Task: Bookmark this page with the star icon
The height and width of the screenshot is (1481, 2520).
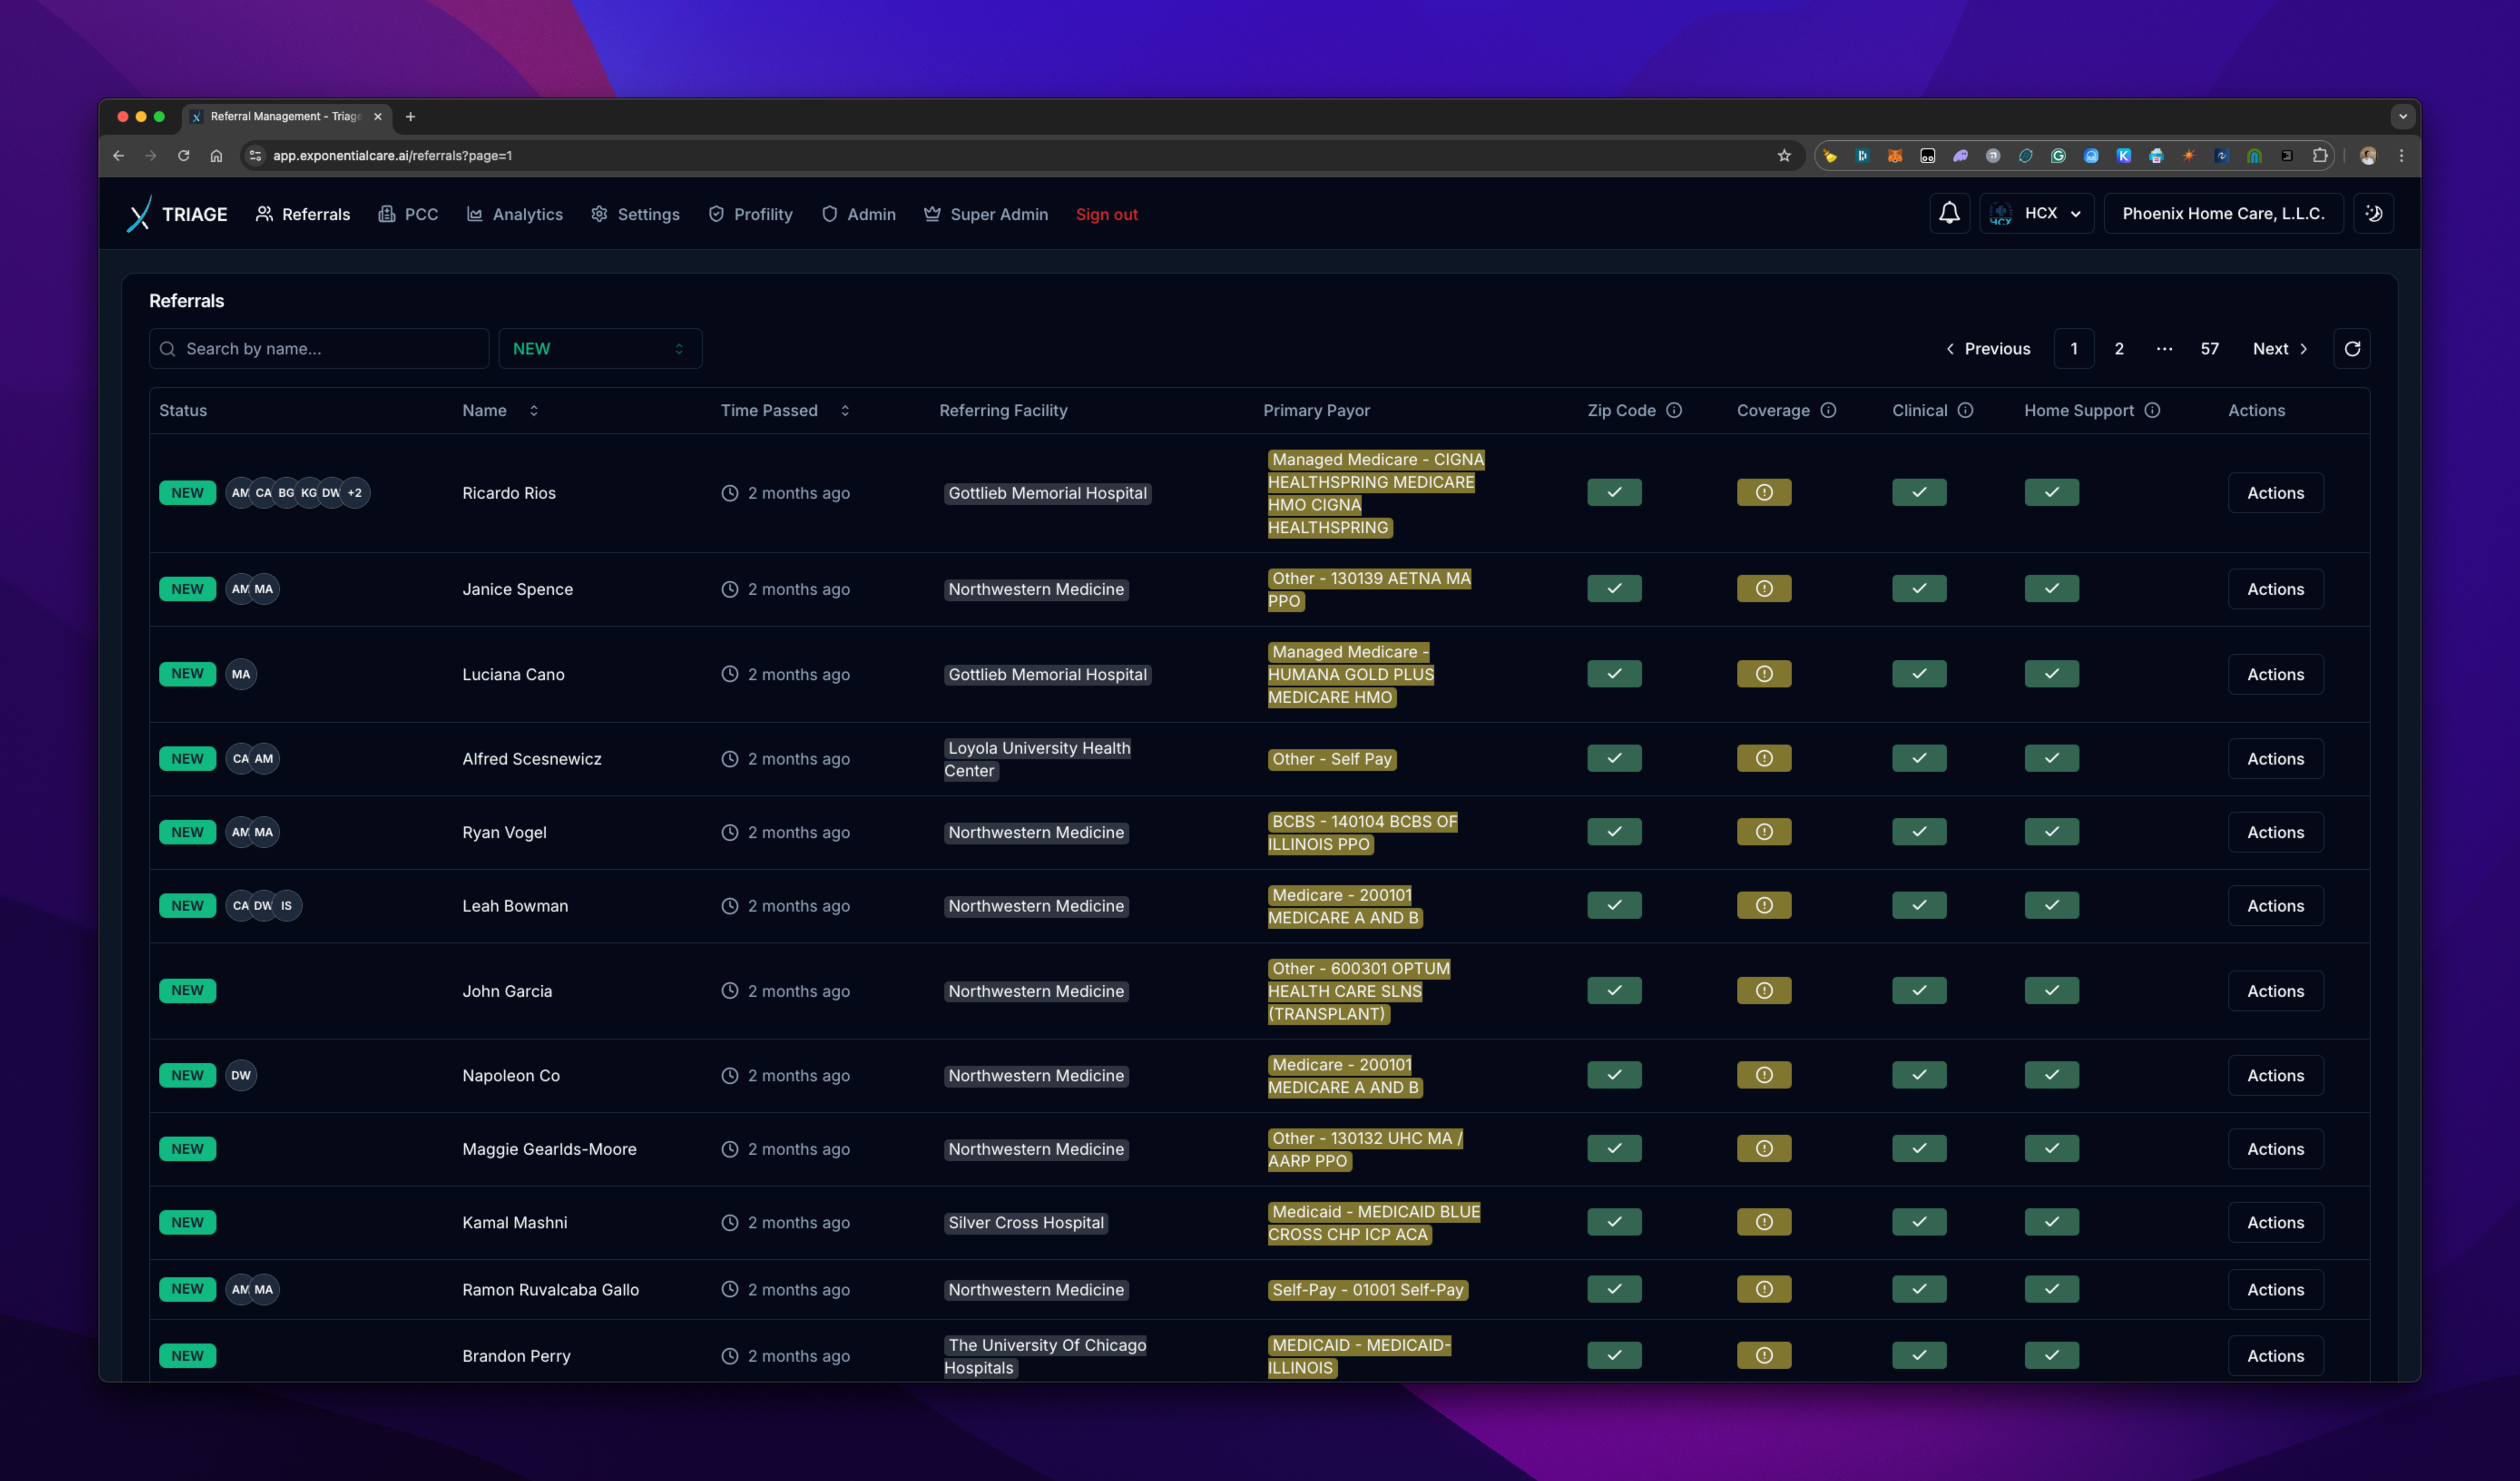Action: pos(1784,155)
